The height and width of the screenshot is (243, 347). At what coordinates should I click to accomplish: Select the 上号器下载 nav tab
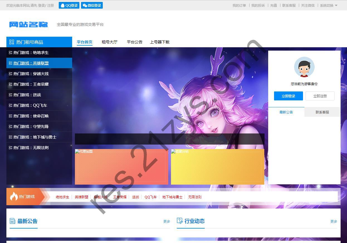pos(160,42)
